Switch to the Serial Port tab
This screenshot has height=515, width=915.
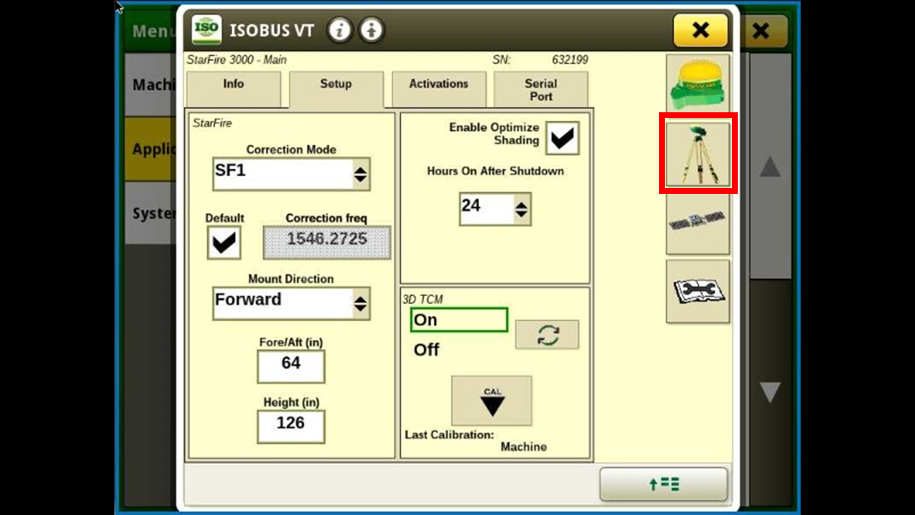coord(540,89)
